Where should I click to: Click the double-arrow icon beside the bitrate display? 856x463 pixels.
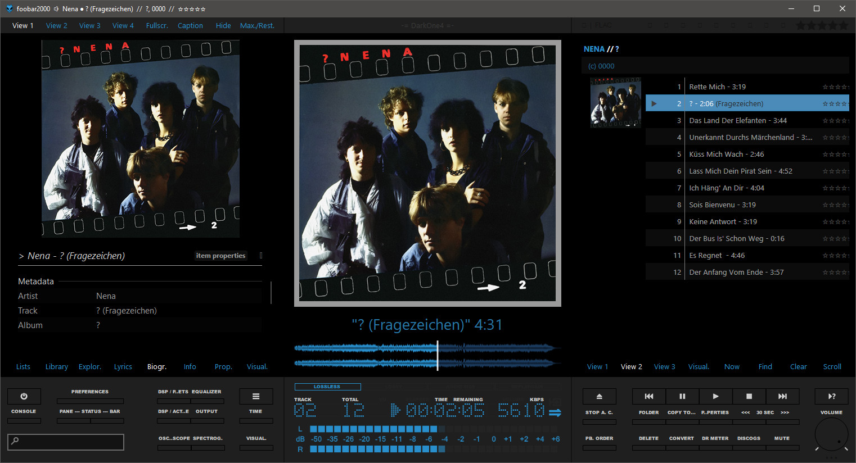(x=555, y=412)
